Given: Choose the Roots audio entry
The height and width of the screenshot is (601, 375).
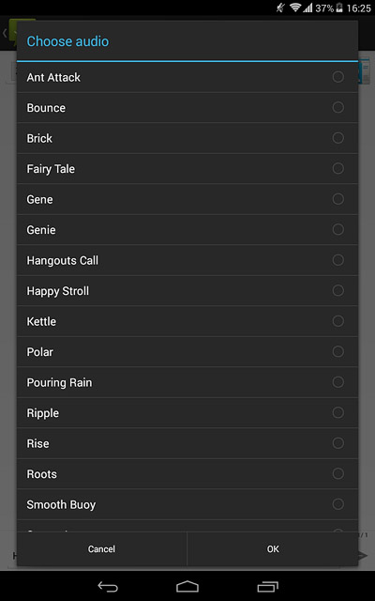Looking at the screenshot, I should [187, 473].
